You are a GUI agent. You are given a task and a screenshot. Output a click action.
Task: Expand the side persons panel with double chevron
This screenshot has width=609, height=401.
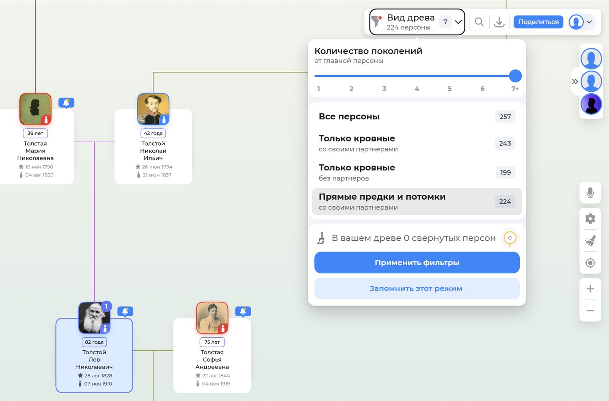point(575,82)
